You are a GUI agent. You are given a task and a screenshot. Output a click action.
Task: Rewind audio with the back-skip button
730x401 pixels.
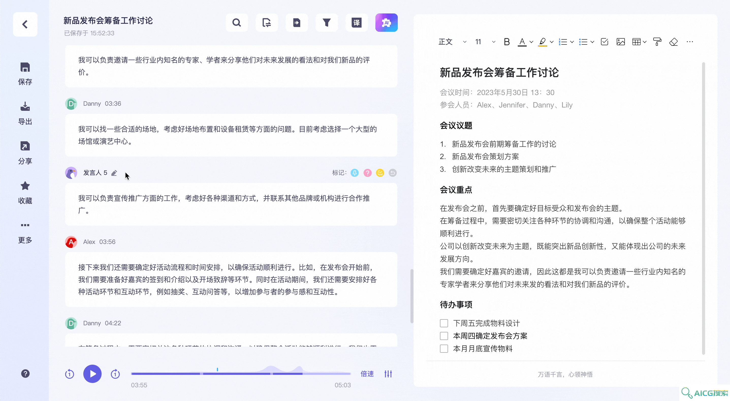click(69, 374)
